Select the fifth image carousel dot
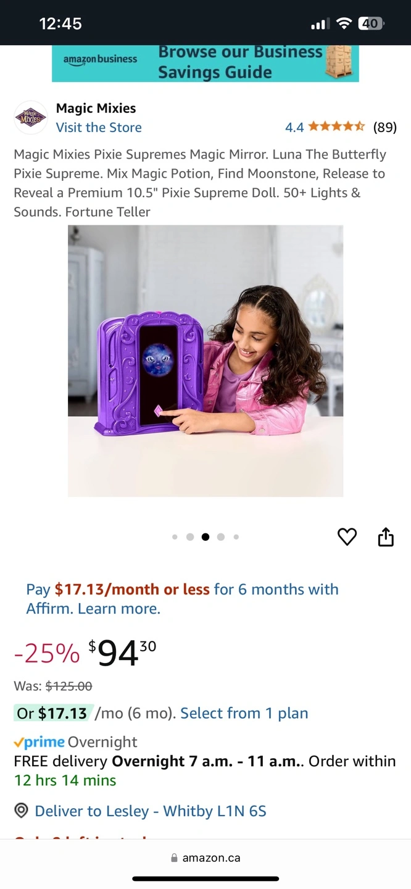The height and width of the screenshot is (889, 411). [x=236, y=537]
